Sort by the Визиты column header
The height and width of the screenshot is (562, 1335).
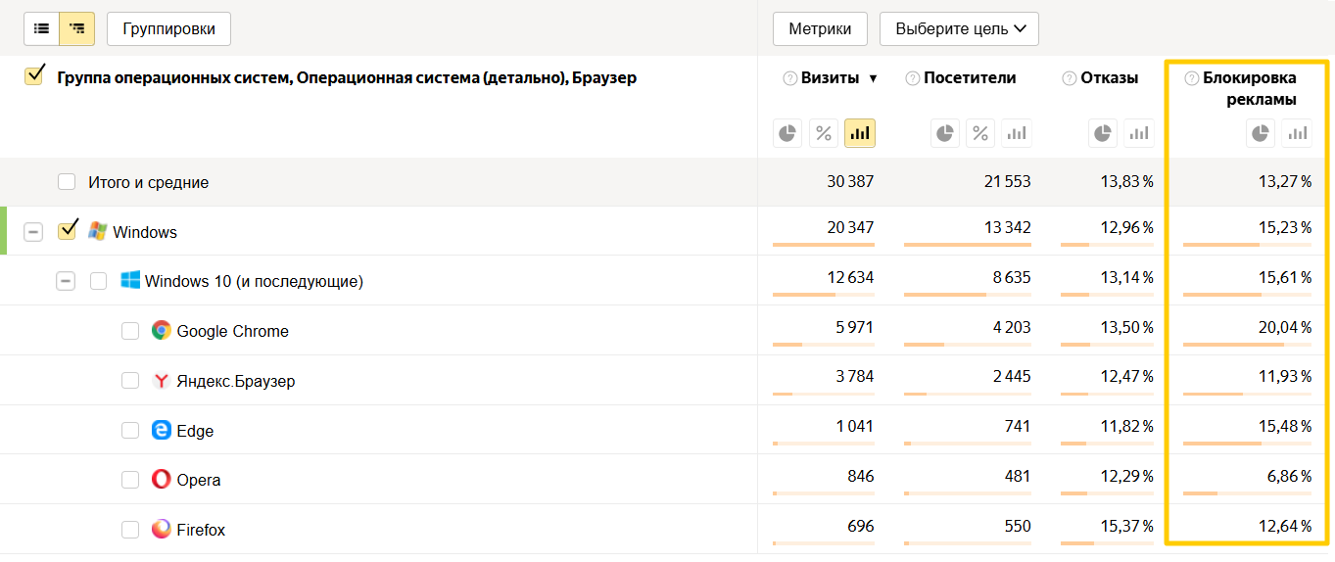(x=830, y=78)
